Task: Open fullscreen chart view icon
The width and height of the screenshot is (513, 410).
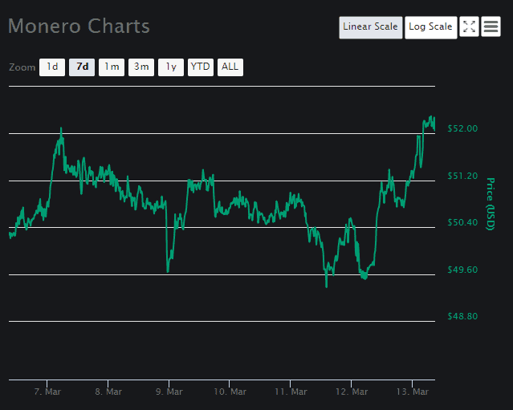Action: [x=469, y=26]
